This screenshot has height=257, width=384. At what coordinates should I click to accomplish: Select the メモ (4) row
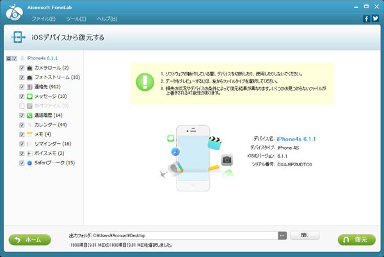click(43, 134)
